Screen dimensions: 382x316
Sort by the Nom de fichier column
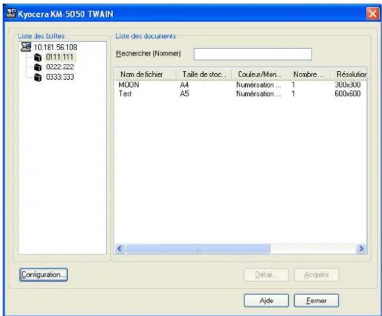(145, 74)
